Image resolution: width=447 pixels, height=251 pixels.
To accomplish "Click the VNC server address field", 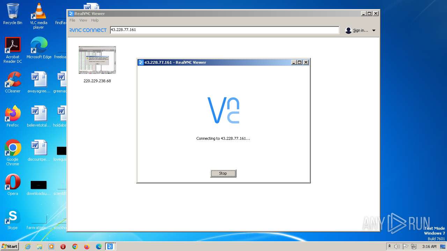I will pos(224,30).
